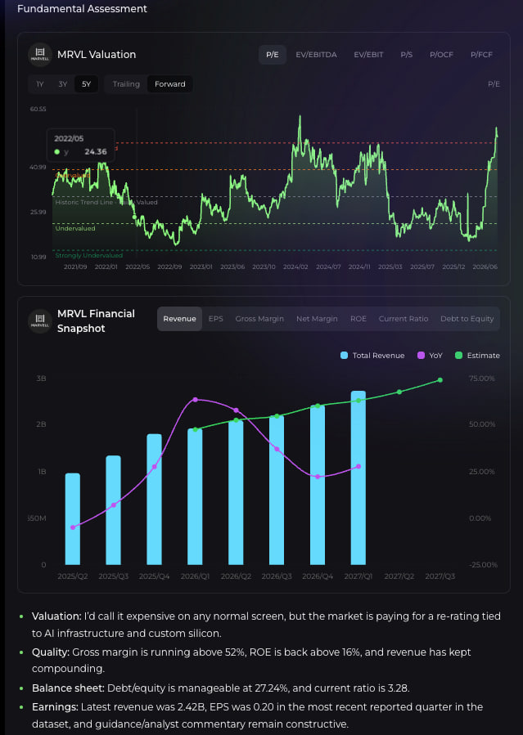Screen dimensions: 523x735
Task: Click the 2024/02 x-axis label
Action: (295, 267)
